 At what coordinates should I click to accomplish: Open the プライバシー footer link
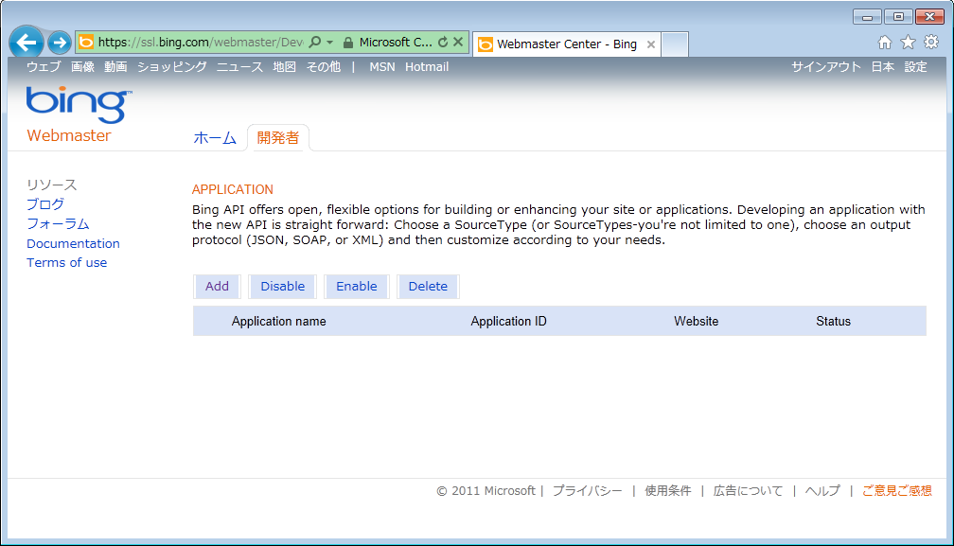(587, 491)
